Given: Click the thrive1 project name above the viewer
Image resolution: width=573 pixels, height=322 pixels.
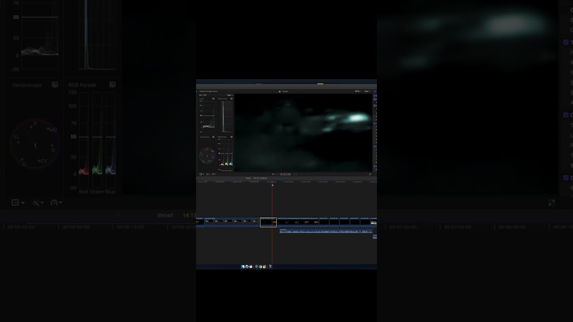Looking at the screenshot, I should pyautogui.click(x=285, y=91).
